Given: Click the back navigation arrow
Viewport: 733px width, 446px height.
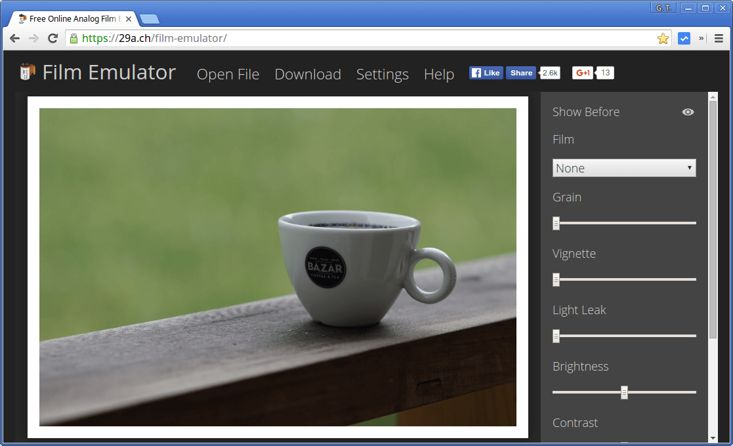Looking at the screenshot, I should pyautogui.click(x=14, y=38).
